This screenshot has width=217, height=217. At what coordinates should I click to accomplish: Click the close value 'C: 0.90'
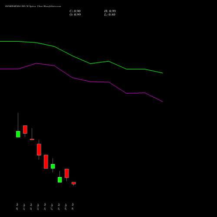pos(75,11)
